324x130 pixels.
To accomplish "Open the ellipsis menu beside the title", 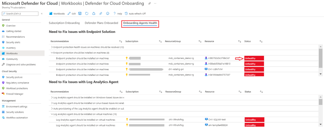I will point(155,4).
